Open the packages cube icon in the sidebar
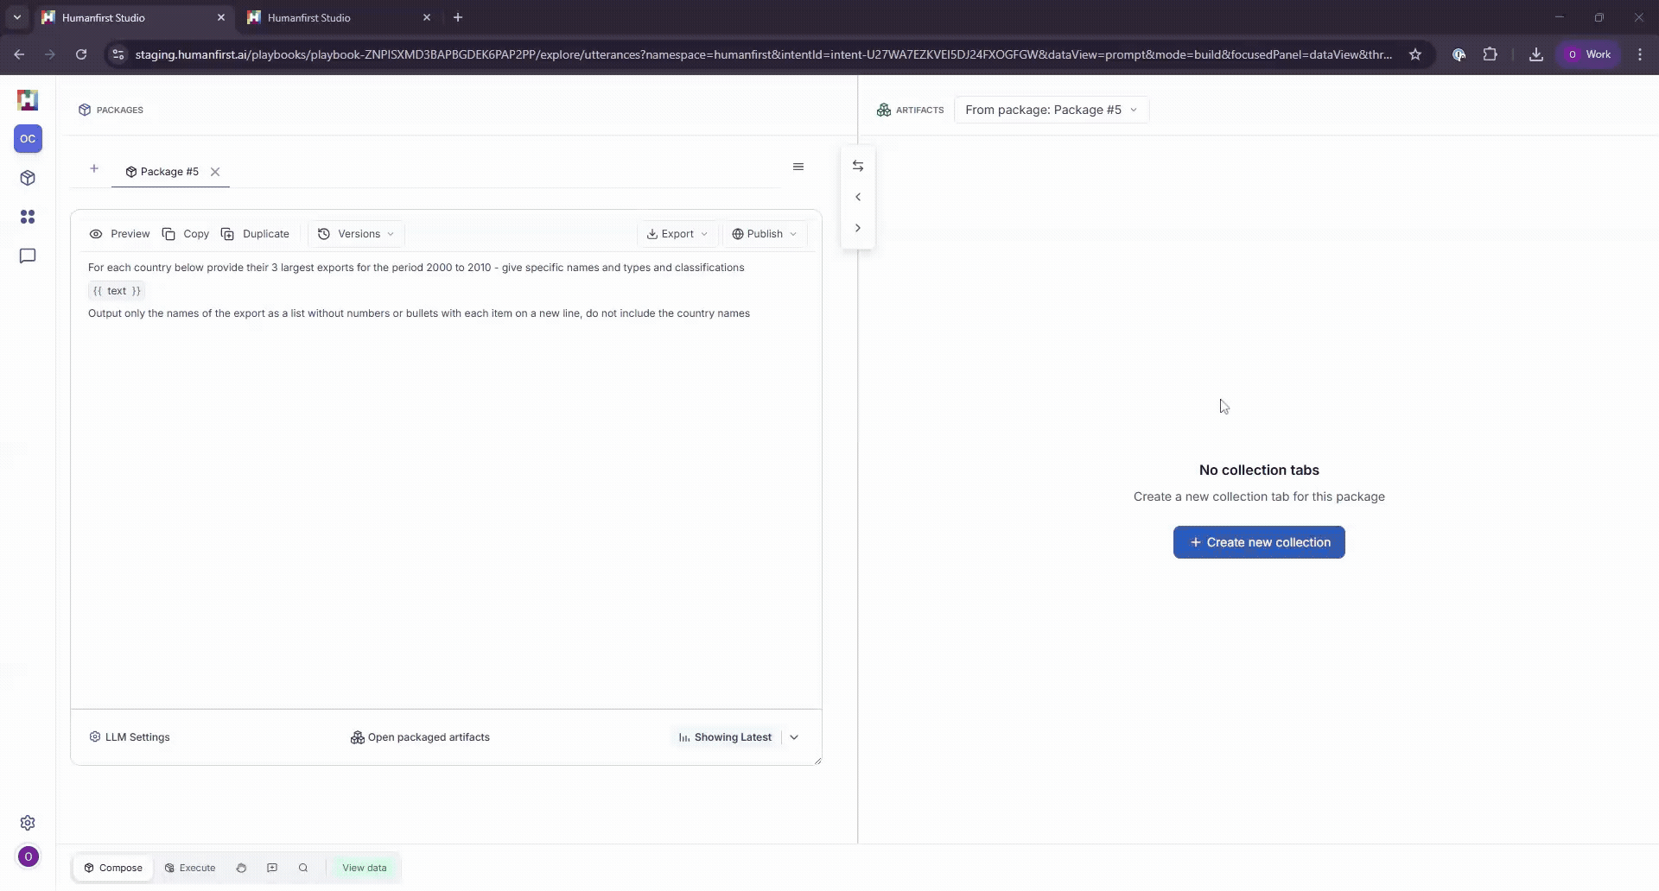Screen dimensions: 1659x891 pos(28,178)
